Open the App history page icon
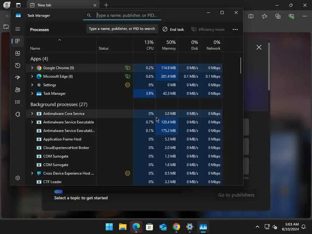312x234 pixels. click(18, 66)
